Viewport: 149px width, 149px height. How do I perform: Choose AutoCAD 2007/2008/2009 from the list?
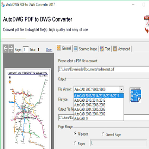pos(99,105)
